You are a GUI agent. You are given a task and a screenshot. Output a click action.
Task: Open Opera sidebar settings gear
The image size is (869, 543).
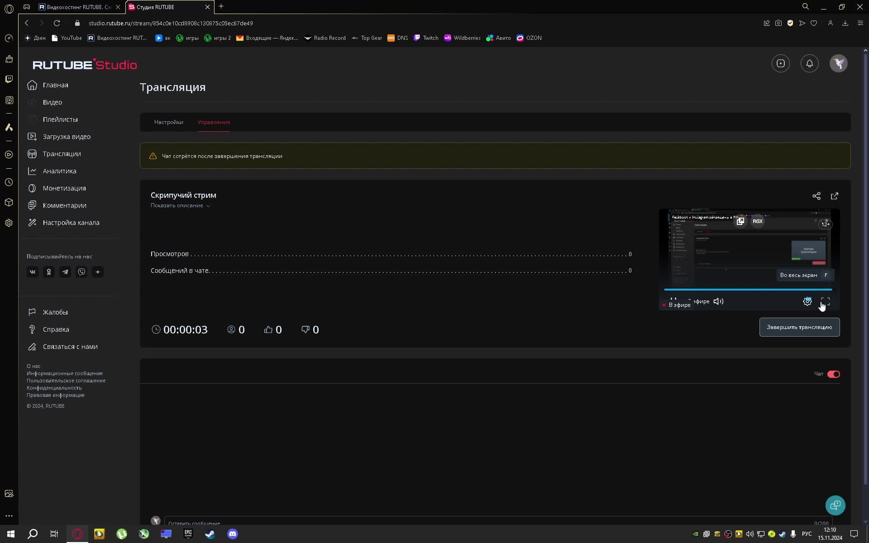point(9,223)
